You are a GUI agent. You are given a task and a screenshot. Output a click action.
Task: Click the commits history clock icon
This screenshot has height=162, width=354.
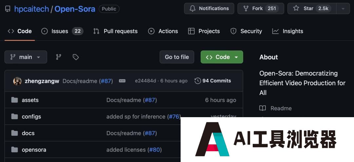[198, 81]
